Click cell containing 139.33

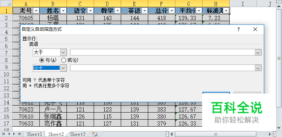189,18
